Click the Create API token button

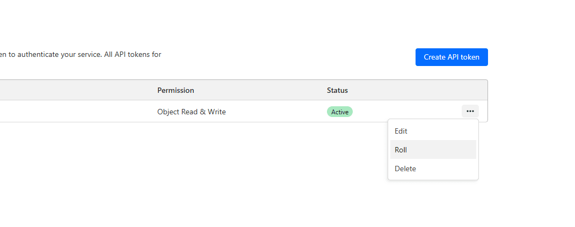452,57
